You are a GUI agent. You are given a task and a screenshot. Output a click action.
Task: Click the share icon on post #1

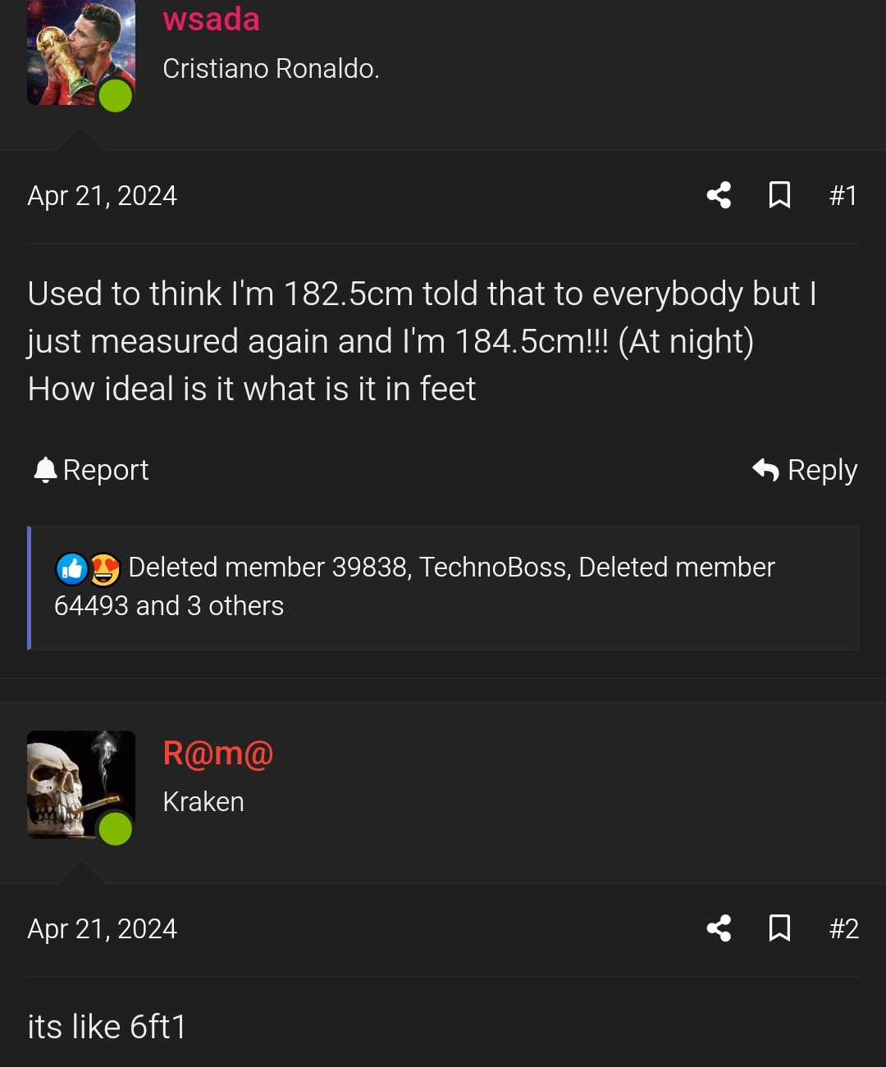point(719,195)
